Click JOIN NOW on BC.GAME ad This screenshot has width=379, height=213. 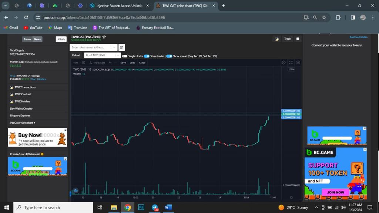[x=335, y=192]
